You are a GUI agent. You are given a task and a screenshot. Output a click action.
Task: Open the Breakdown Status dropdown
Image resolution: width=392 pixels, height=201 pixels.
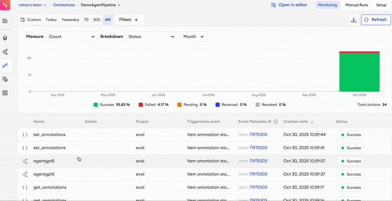pos(151,37)
